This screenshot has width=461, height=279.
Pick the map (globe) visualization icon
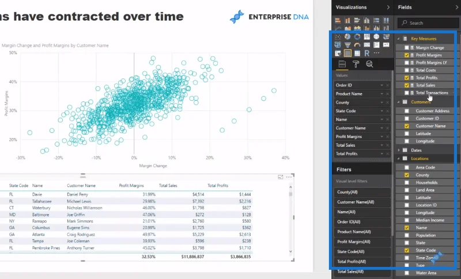point(376,37)
